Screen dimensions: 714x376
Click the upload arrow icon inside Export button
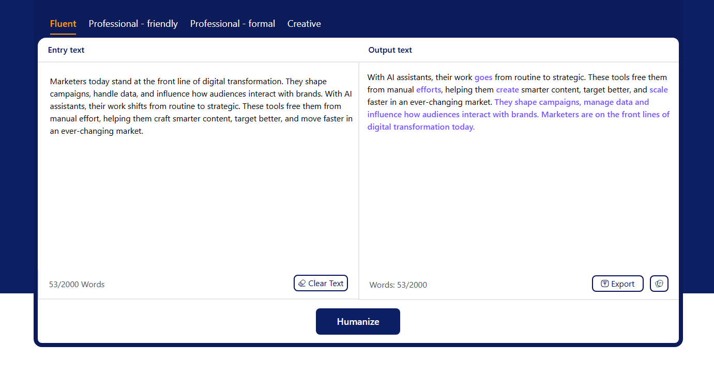[x=604, y=284]
